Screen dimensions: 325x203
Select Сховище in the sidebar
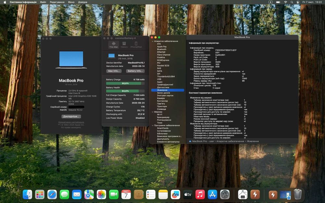(162, 109)
